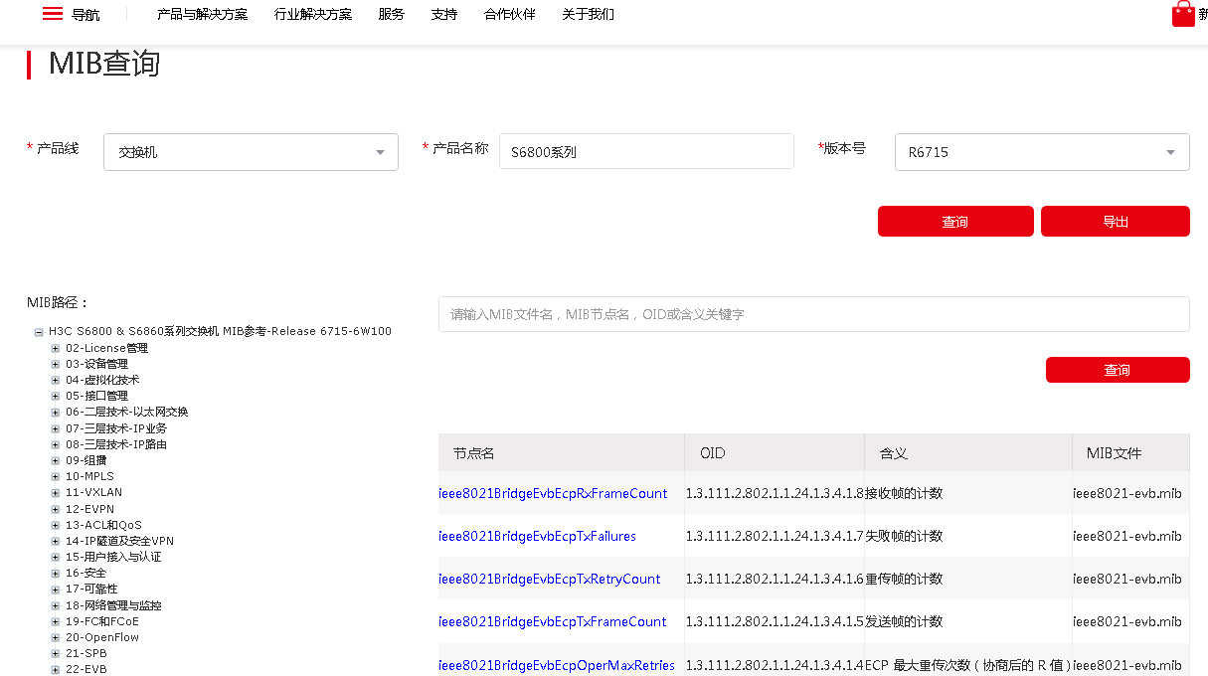The image size is (1208, 676).
Task: Select the 15-用户接入与认证 tree item
Action: (x=113, y=557)
